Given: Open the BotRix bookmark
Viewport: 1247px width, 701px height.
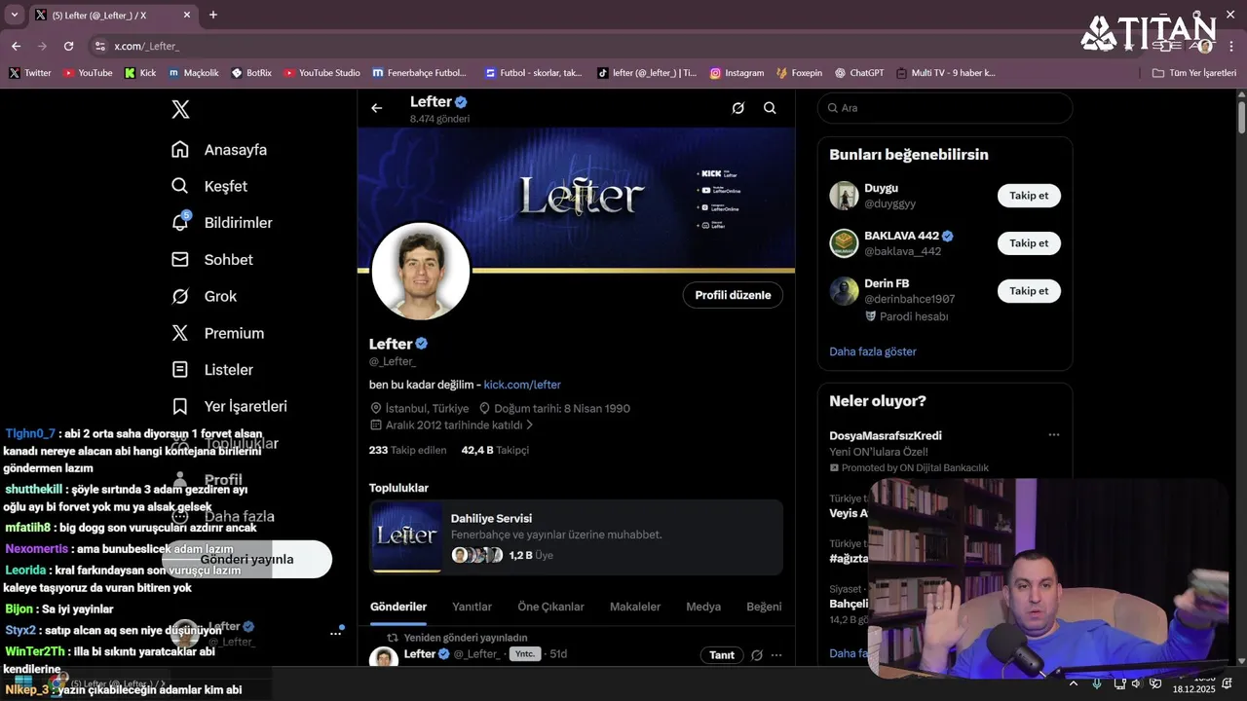Looking at the screenshot, I should click(251, 73).
